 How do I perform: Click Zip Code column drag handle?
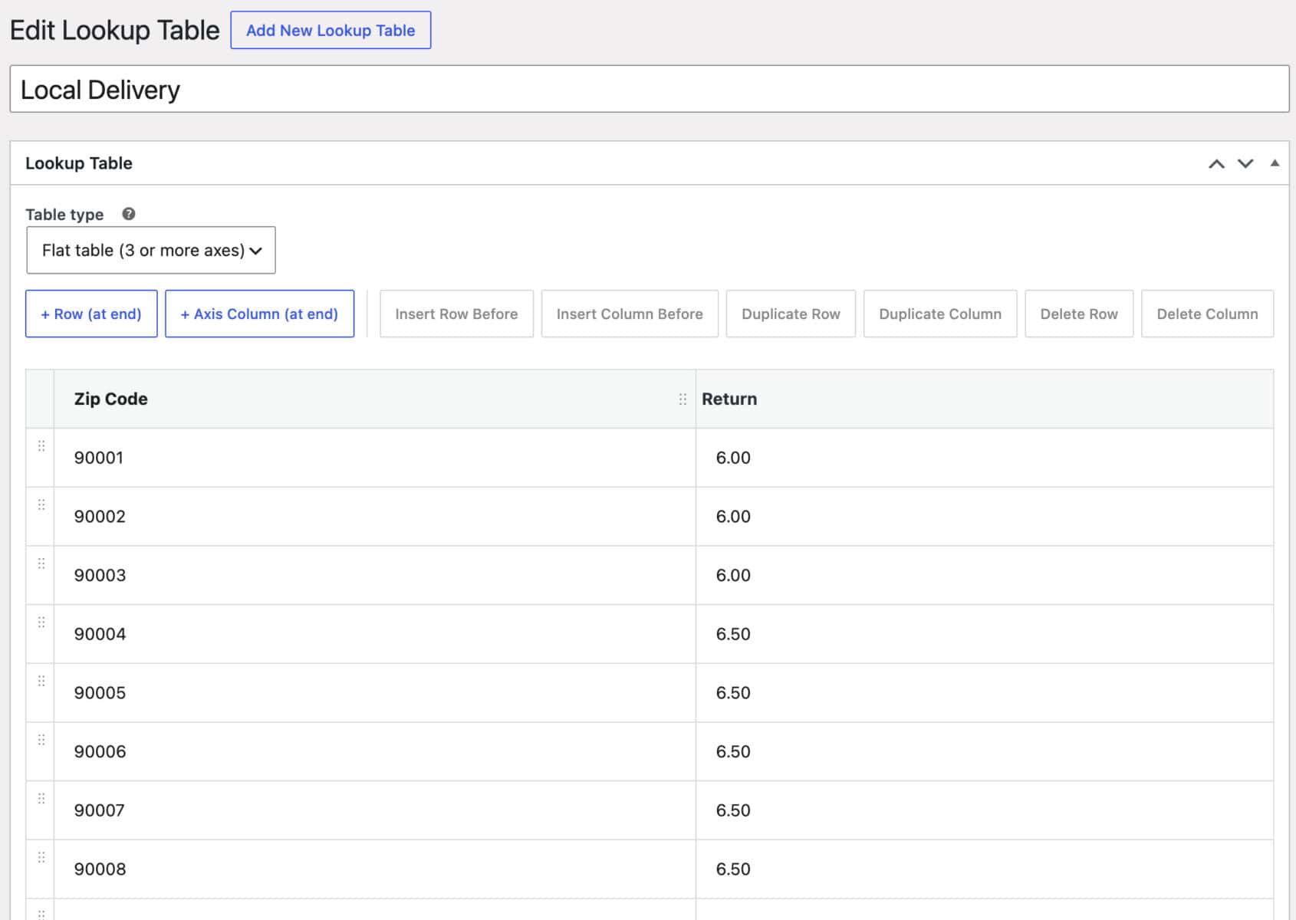683,399
